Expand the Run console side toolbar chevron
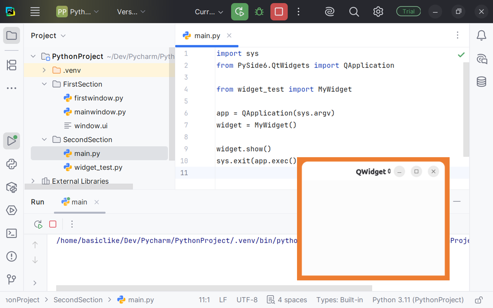 coord(35,283)
